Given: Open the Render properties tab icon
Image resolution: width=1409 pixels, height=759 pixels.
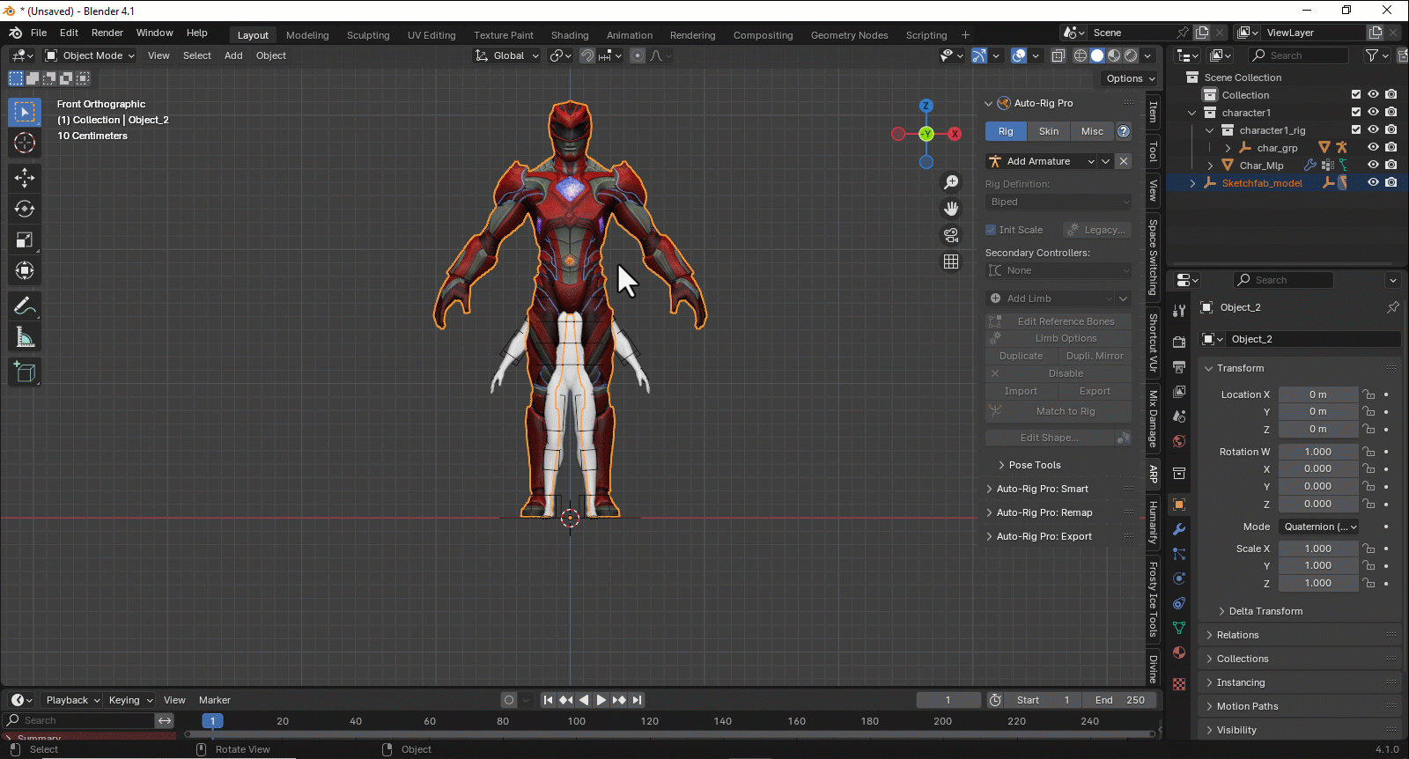Looking at the screenshot, I should tap(1179, 342).
